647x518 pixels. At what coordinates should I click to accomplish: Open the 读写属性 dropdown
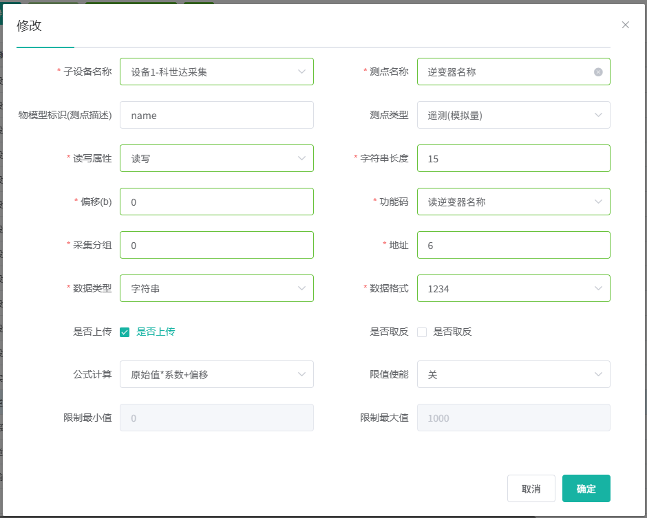(x=216, y=158)
